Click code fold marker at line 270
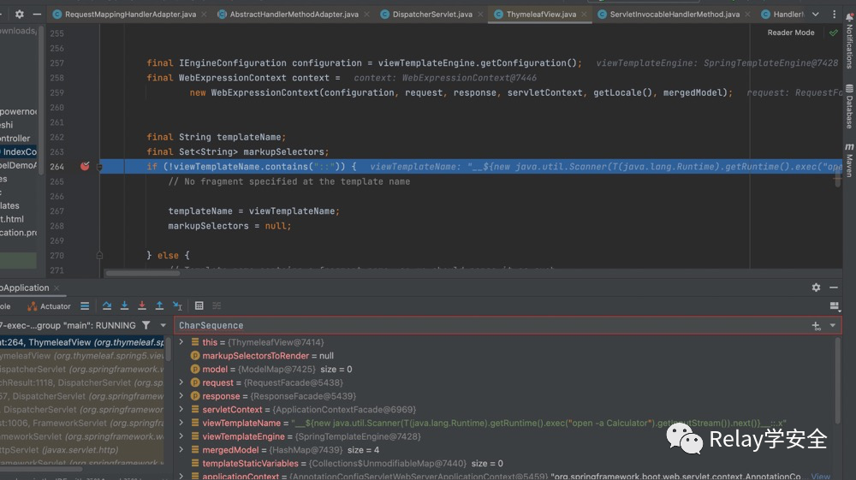Viewport: 856px width, 480px height. click(99, 255)
